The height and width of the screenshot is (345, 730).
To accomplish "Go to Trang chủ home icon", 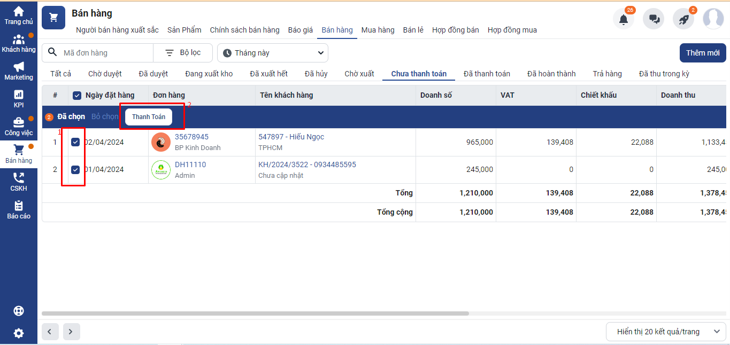I will pos(19,15).
